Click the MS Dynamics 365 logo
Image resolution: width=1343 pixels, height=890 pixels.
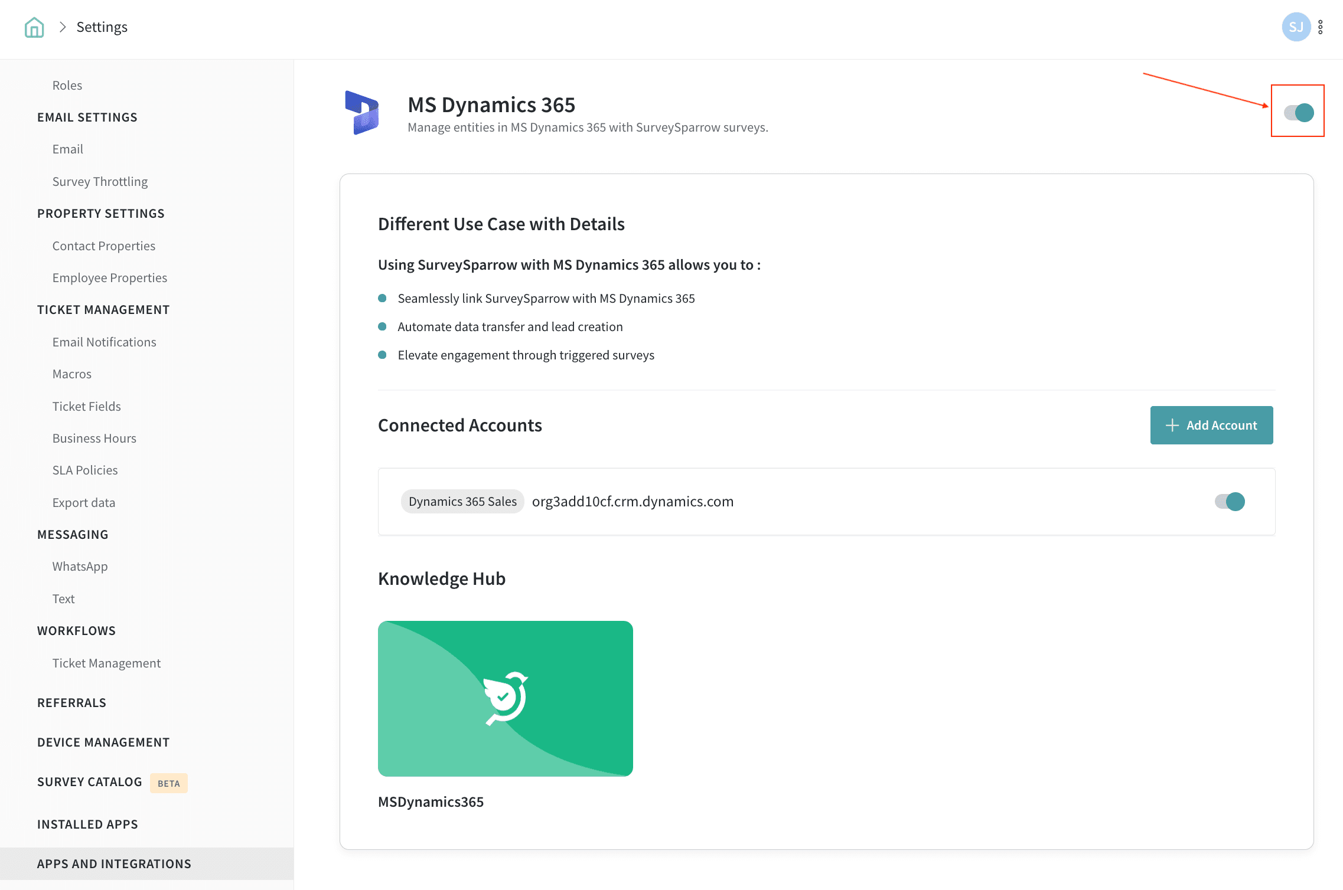click(361, 112)
